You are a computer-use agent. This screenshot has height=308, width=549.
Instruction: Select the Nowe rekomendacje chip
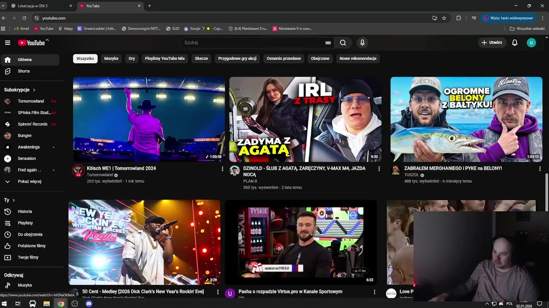tap(358, 59)
